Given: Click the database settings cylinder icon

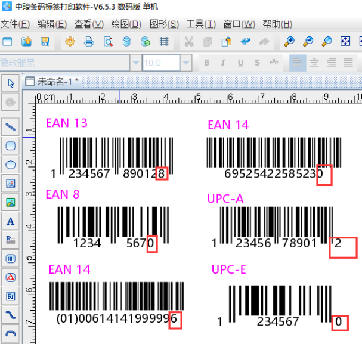Looking at the screenshot, I should pos(126,42).
